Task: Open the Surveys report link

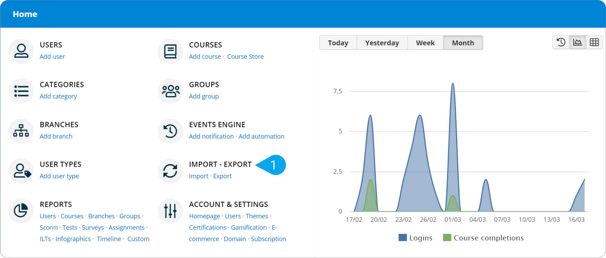Action: (x=93, y=227)
